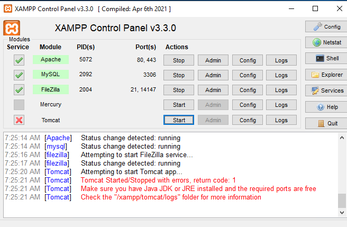Click the Tomcat module name
This screenshot has height=227, width=347.
(51, 120)
